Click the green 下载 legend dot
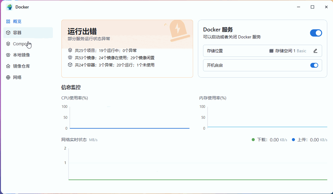Viewport: 333px width, 194px height. [253, 140]
